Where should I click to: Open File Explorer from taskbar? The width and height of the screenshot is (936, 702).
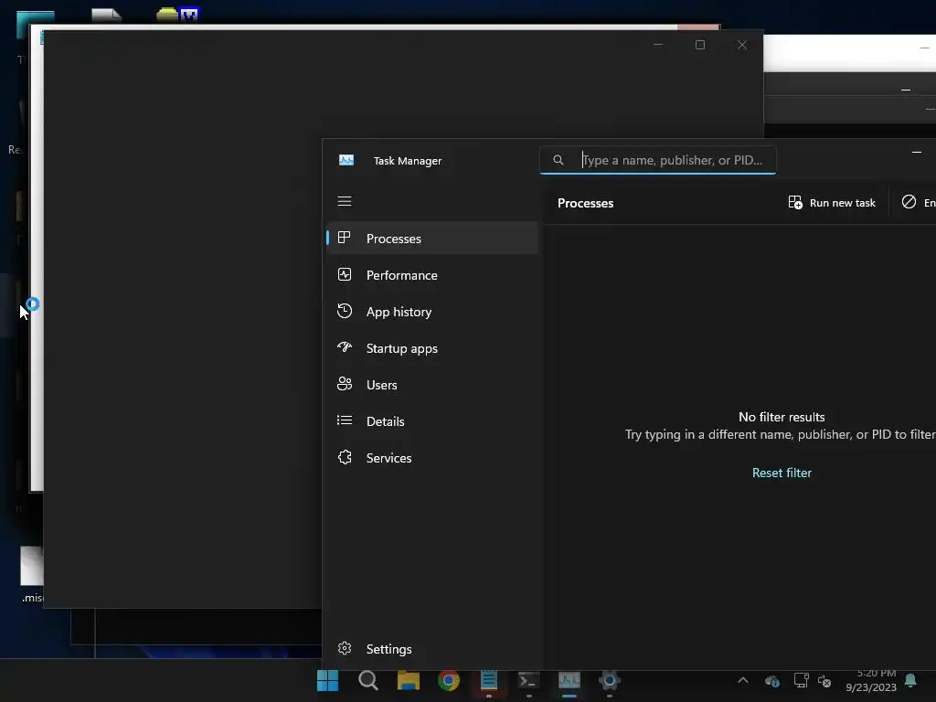tap(409, 680)
